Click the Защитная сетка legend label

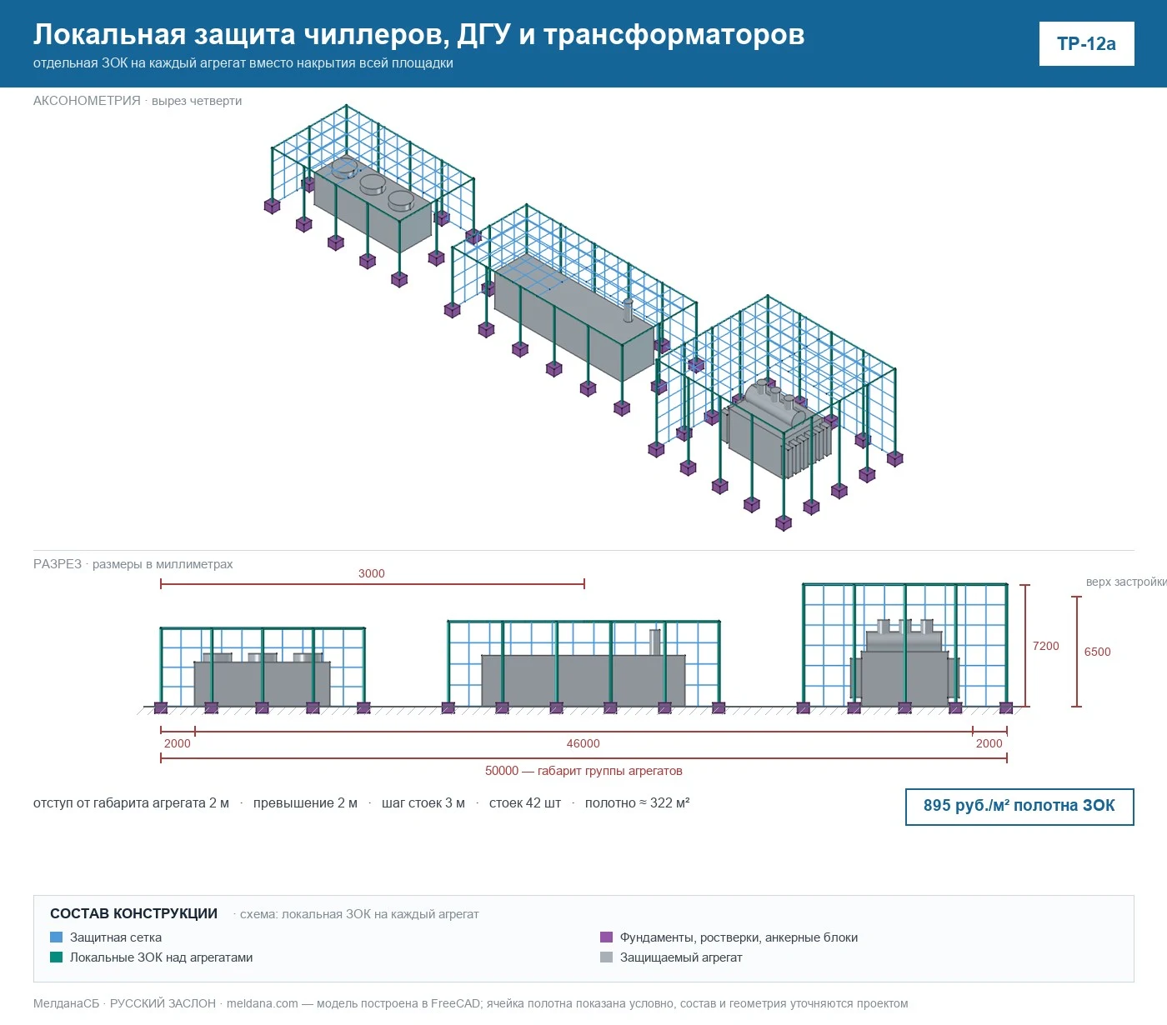(116, 937)
